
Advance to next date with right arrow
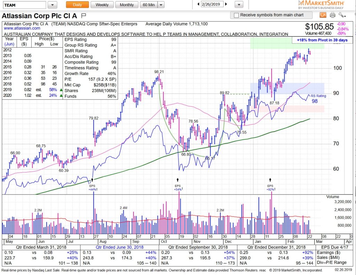(x=226, y=4)
